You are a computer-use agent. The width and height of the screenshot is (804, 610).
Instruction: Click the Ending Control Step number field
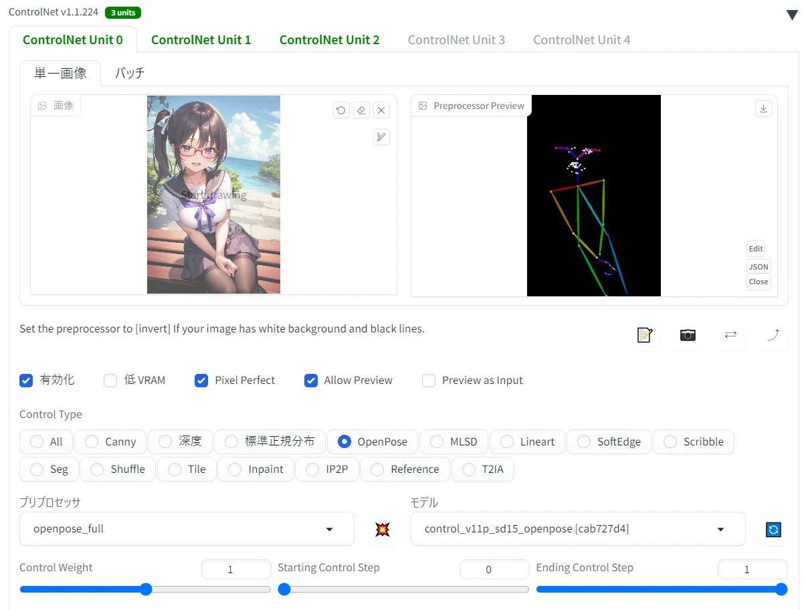pos(752,569)
